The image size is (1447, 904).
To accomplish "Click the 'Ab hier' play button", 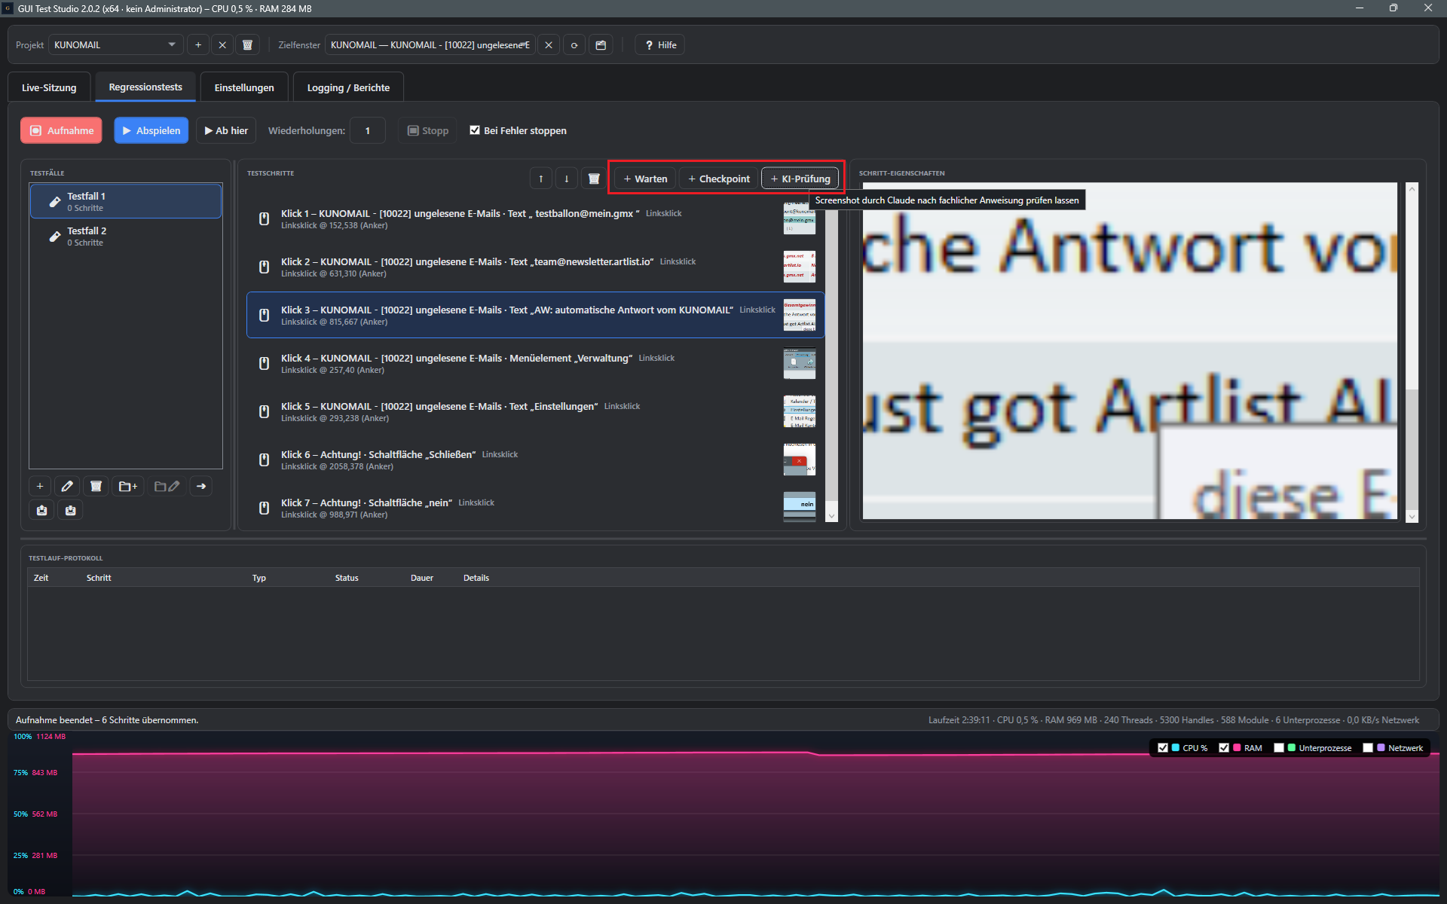I will (226, 130).
